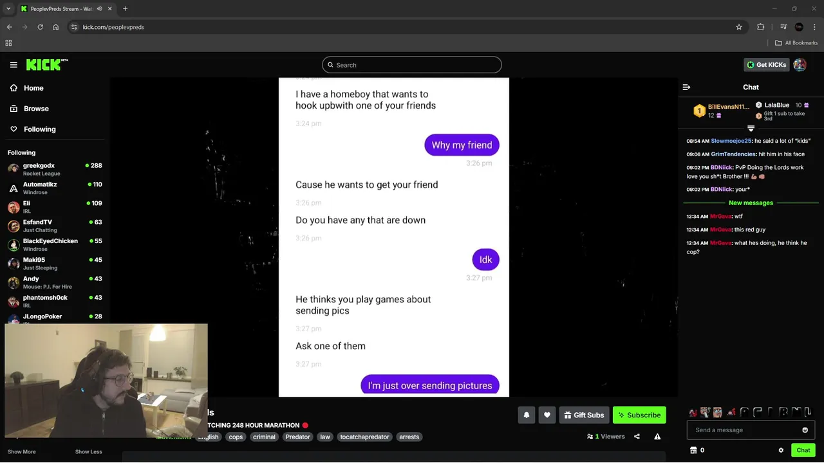
Task: Click the Get KICKs button
Action: tap(767, 65)
